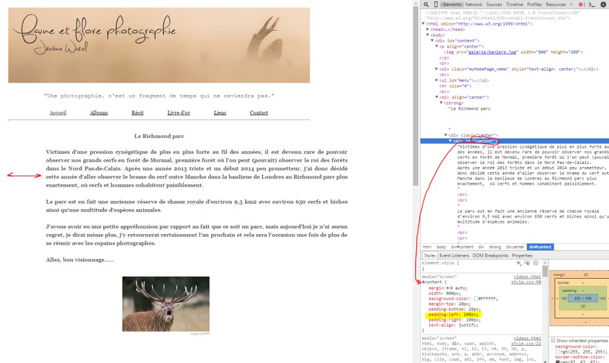Image resolution: width=609 pixels, height=363 pixels.
Task: Expand the margin shorthand property triangle
Action: click(x=448, y=288)
